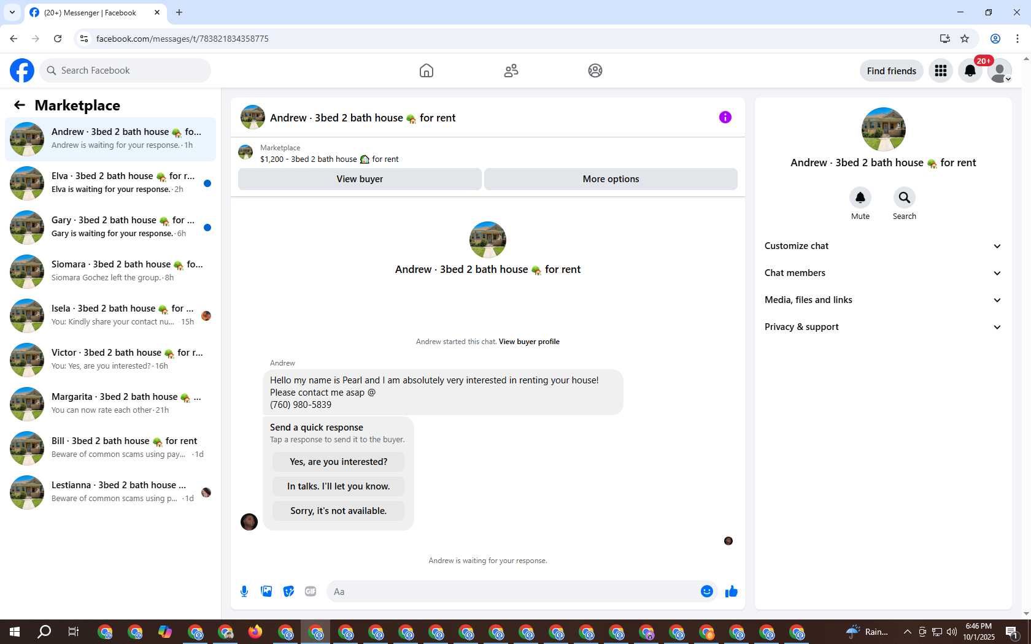
Task: Click the browser address bar URL
Action: [x=182, y=39]
